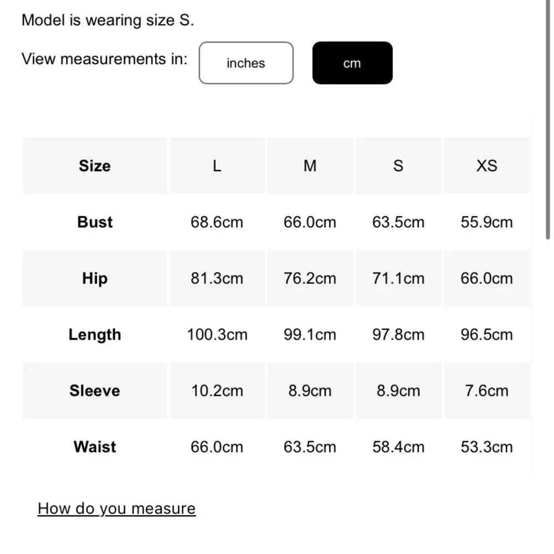The width and height of the screenshot is (554, 554).
Task: Click the Bust row label
Action: tap(95, 222)
